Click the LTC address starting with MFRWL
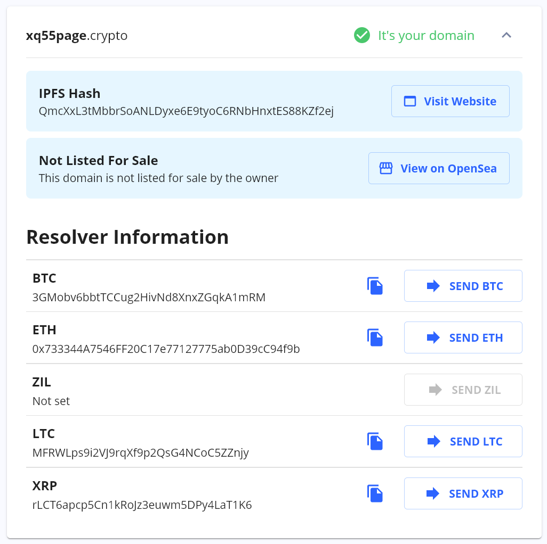 140,452
